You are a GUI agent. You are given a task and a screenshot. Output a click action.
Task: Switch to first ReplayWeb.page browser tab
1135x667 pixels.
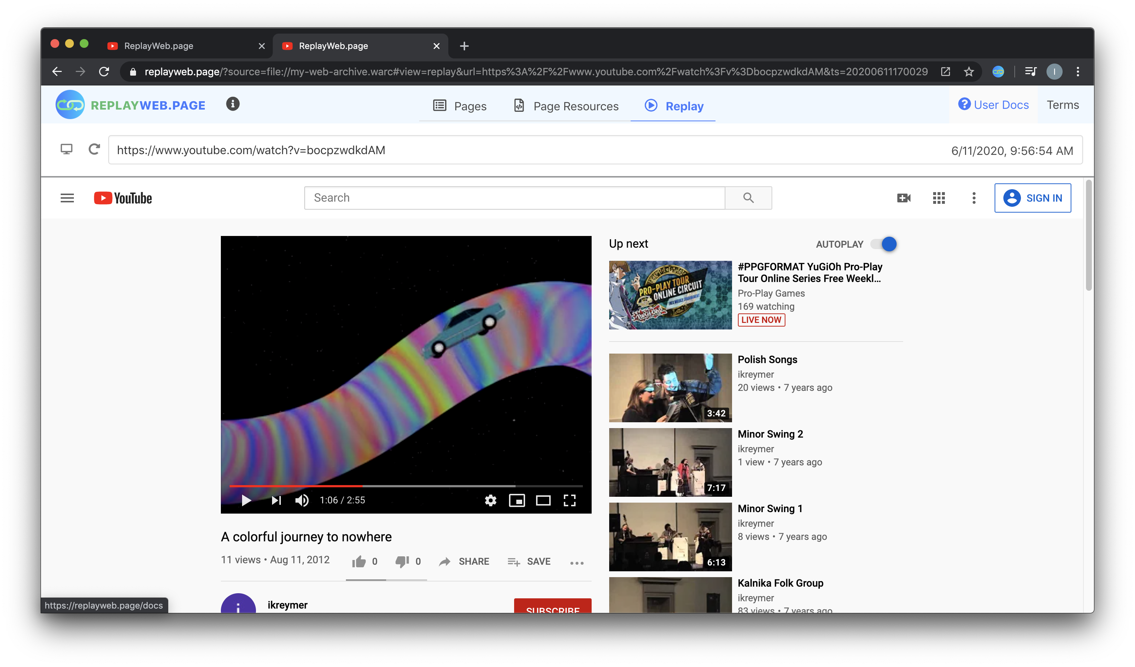(x=180, y=46)
